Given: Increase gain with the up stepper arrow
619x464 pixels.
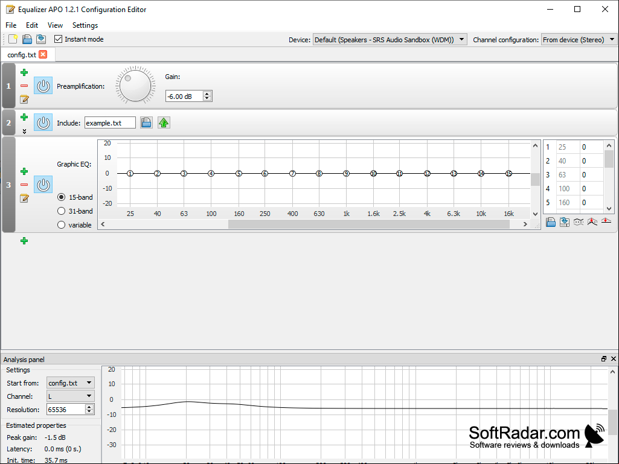Looking at the screenshot, I should [207, 94].
